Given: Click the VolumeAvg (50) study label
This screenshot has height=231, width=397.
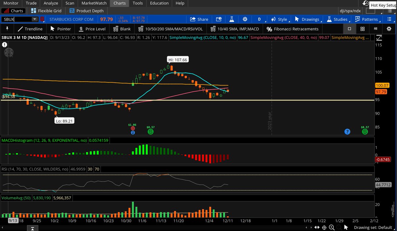Looking at the screenshot, I should 16,198.
